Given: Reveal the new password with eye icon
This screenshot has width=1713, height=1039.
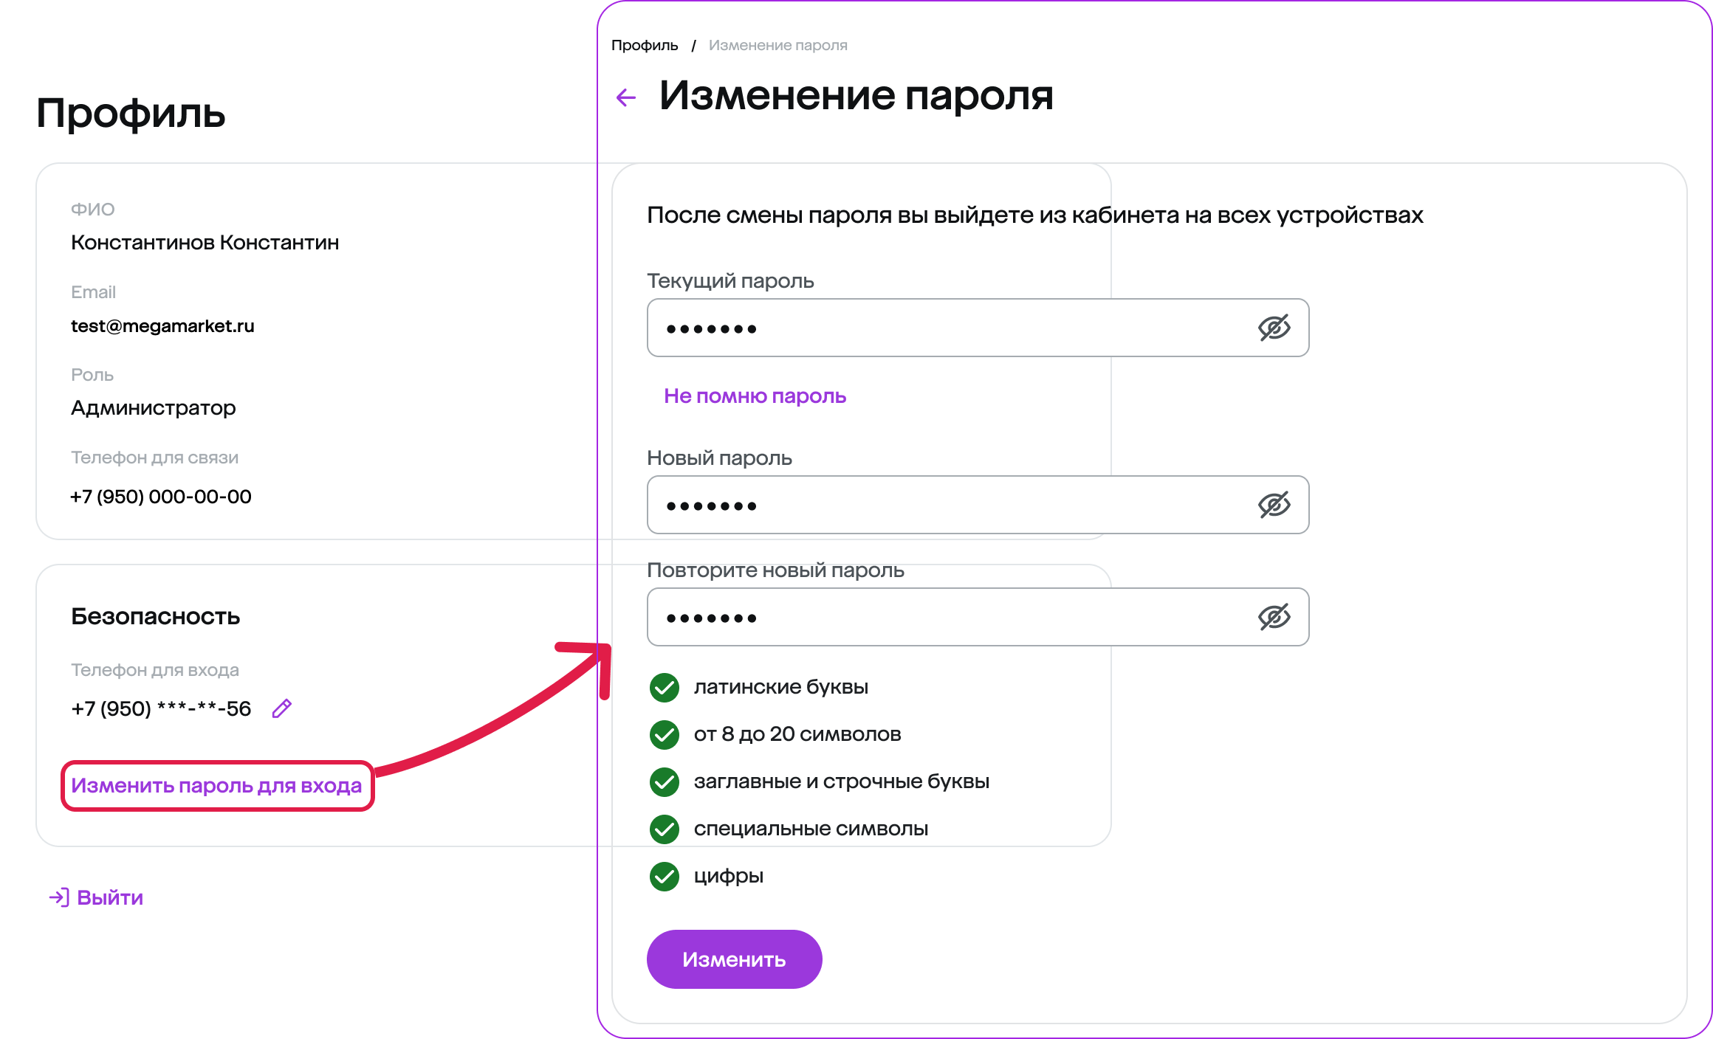Looking at the screenshot, I should tap(1274, 505).
